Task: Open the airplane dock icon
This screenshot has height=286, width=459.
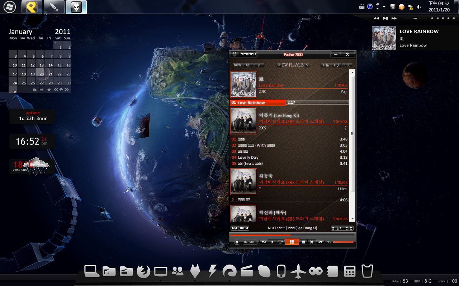Action: tap(298, 272)
